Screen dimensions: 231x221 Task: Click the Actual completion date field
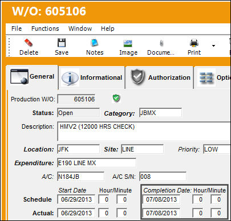pos(161,213)
